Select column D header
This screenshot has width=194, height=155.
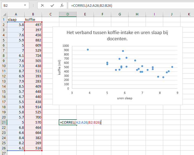coord(68,14)
